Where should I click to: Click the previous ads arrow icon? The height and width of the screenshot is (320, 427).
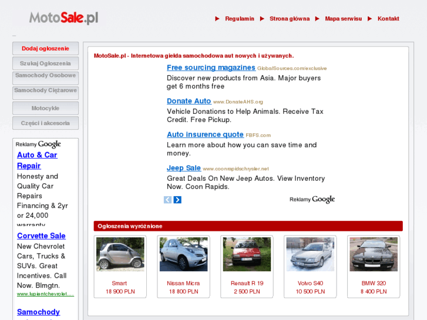(x=167, y=200)
